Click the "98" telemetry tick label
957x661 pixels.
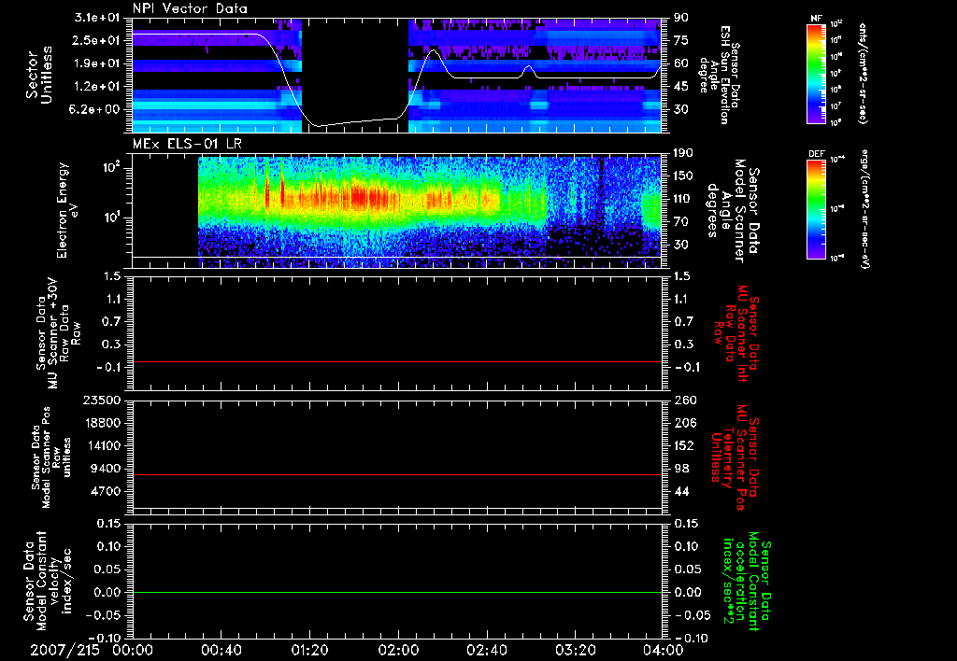(681, 469)
